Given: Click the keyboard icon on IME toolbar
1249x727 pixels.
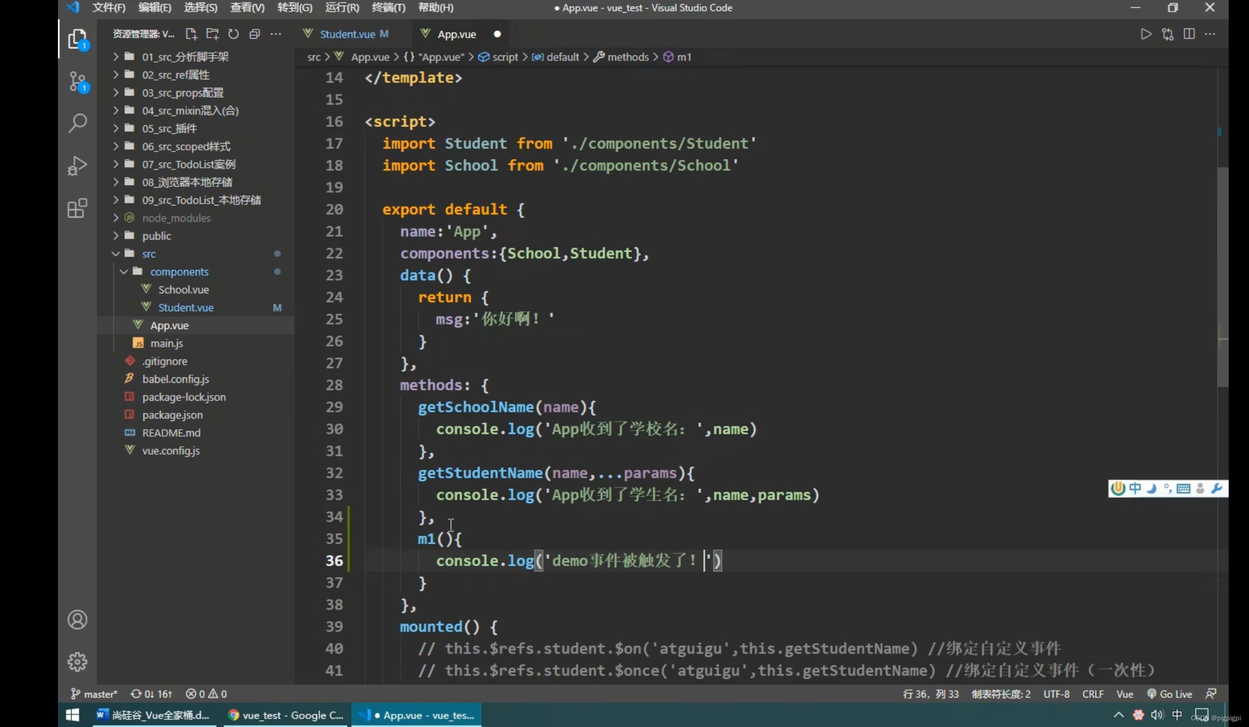Looking at the screenshot, I should pos(1183,489).
